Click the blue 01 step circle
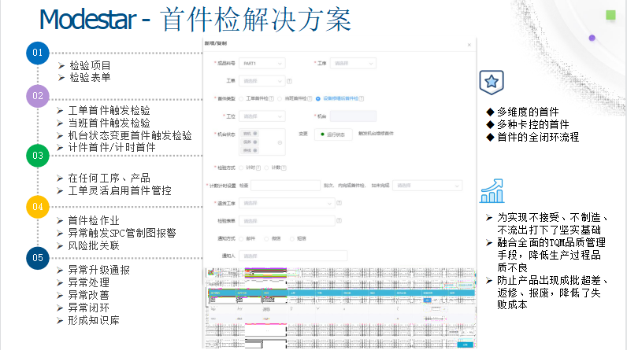The width and height of the screenshot is (627, 350). pos(38,53)
